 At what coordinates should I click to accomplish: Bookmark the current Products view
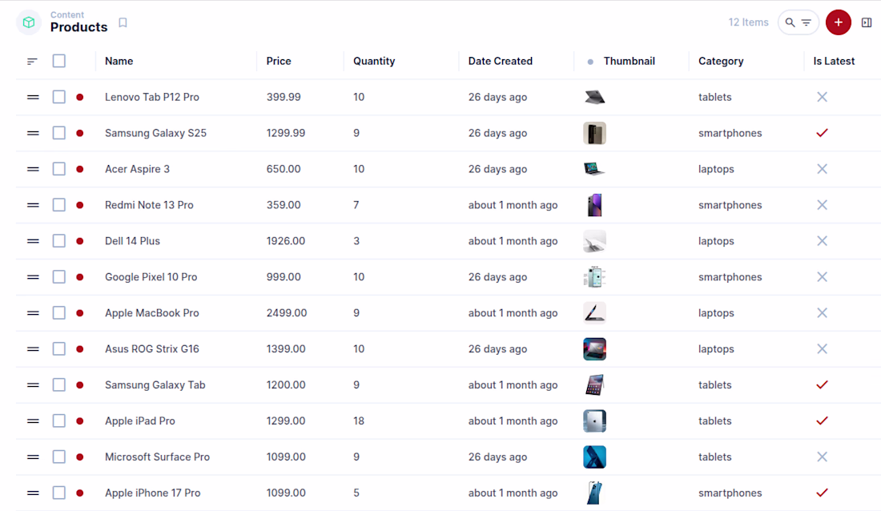point(123,22)
